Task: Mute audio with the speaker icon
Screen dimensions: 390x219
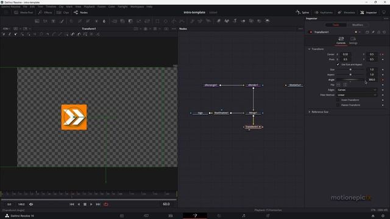Action: (x=31, y=204)
